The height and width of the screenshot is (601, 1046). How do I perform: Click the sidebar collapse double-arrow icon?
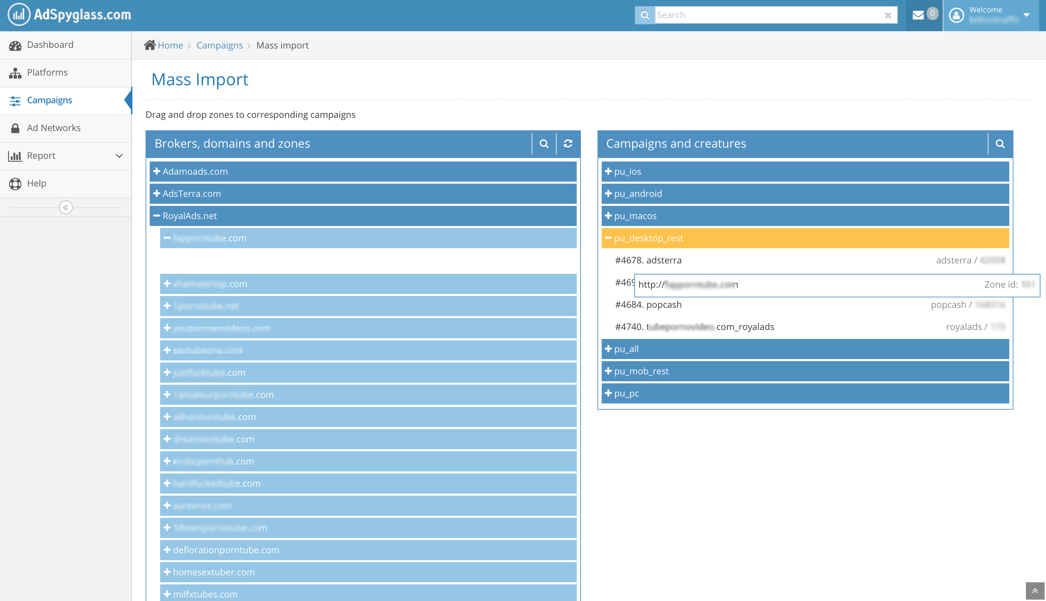coord(66,207)
